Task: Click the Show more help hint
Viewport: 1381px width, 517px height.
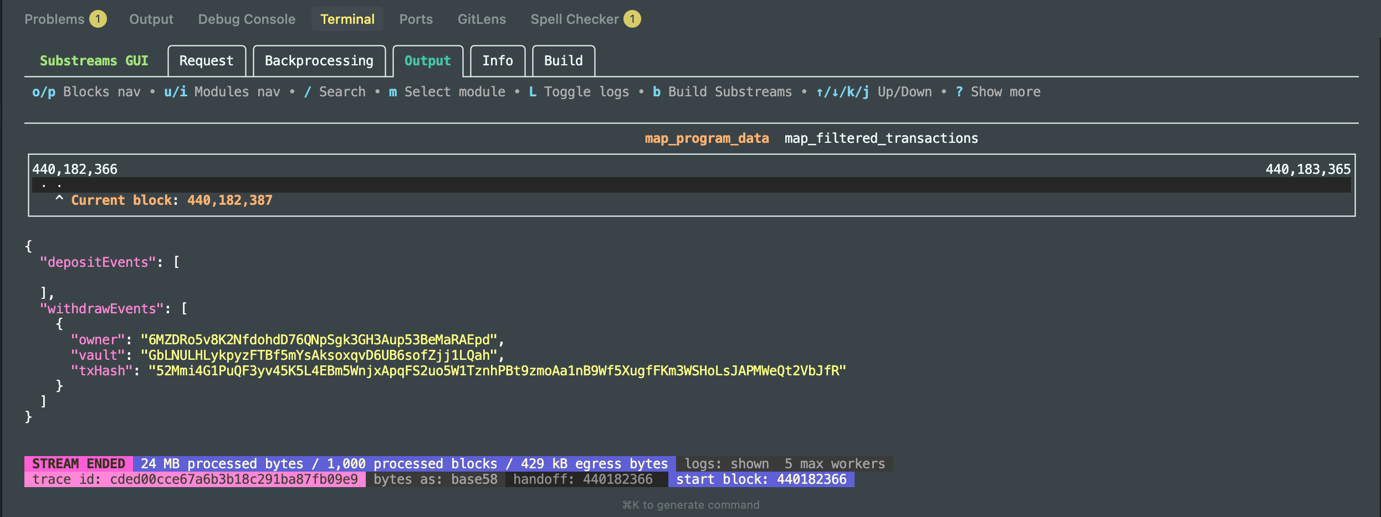Action: tap(998, 92)
